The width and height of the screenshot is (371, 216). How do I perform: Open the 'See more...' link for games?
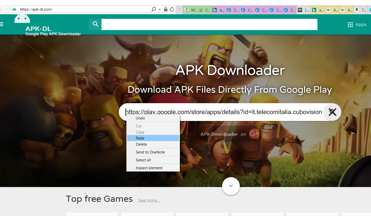pos(149,200)
